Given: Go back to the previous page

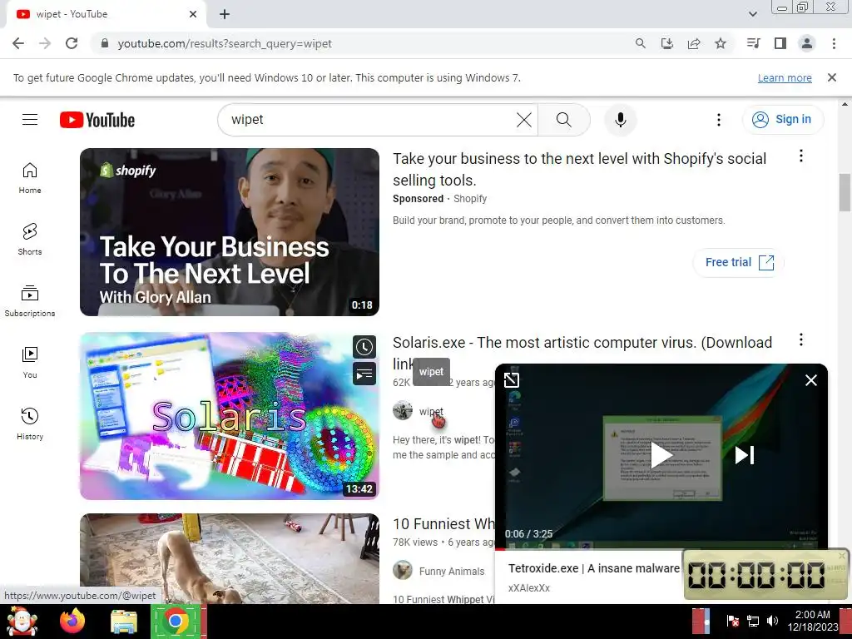Looking at the screenshot, I should pyautogui.click(x=18, y=43).
